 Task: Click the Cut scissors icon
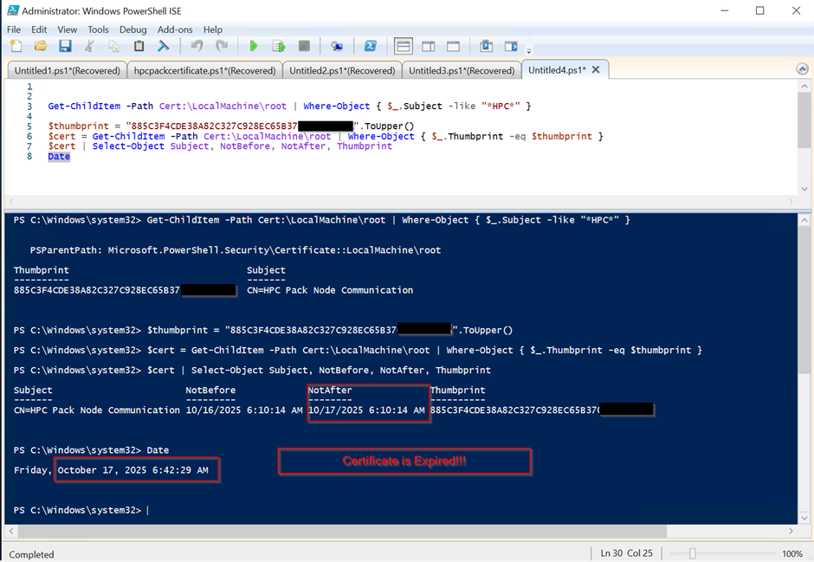(x=89, y=46)
